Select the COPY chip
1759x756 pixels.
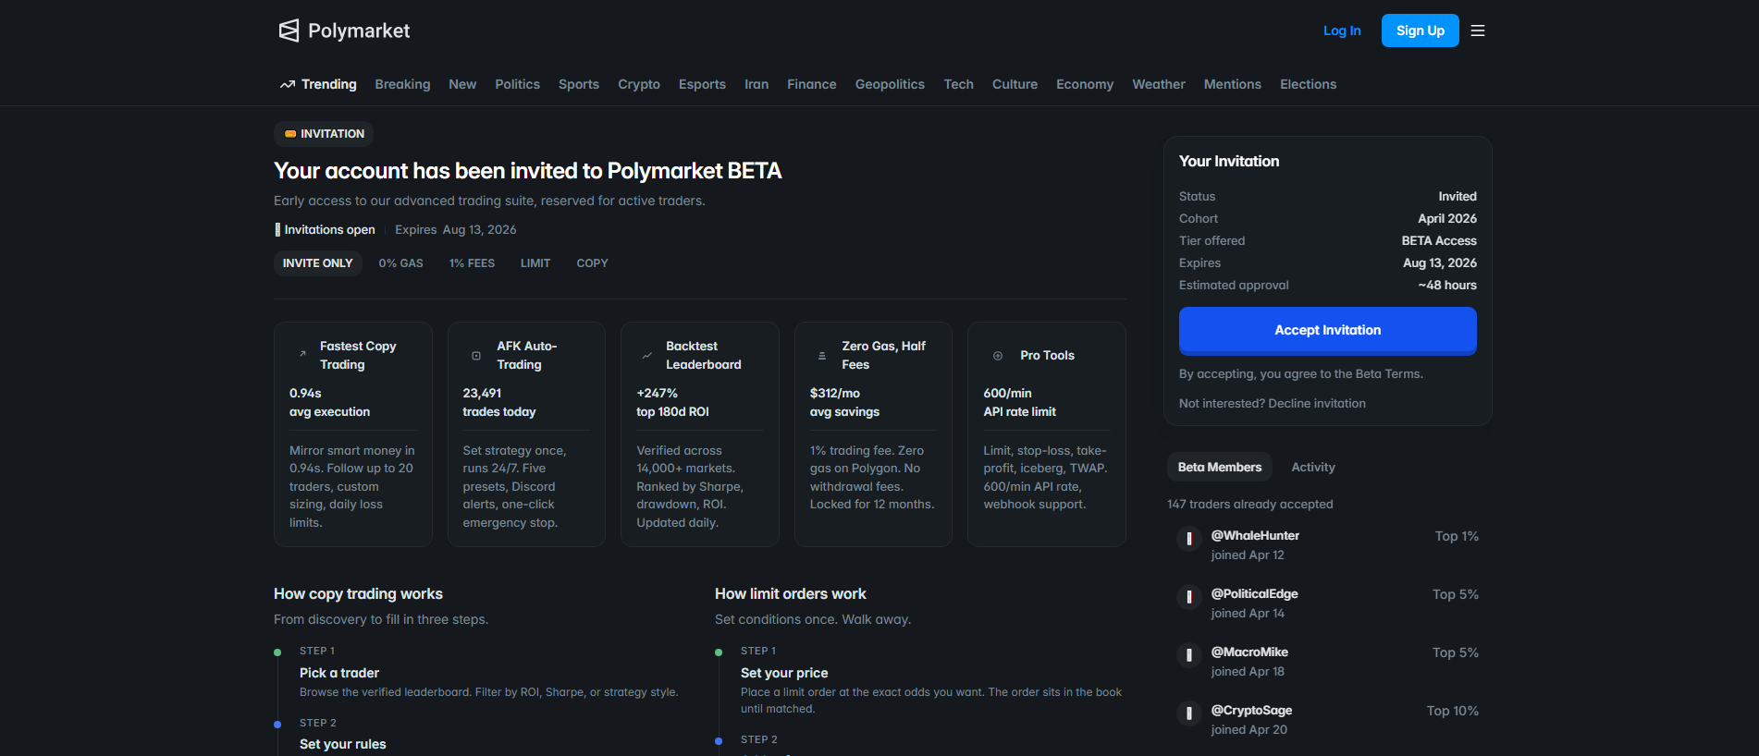(x=592, y=263)
